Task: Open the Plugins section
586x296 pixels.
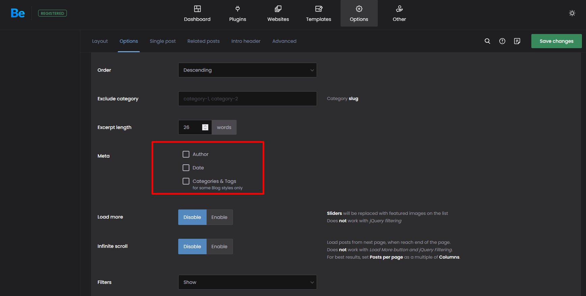Action: [238, 13]
